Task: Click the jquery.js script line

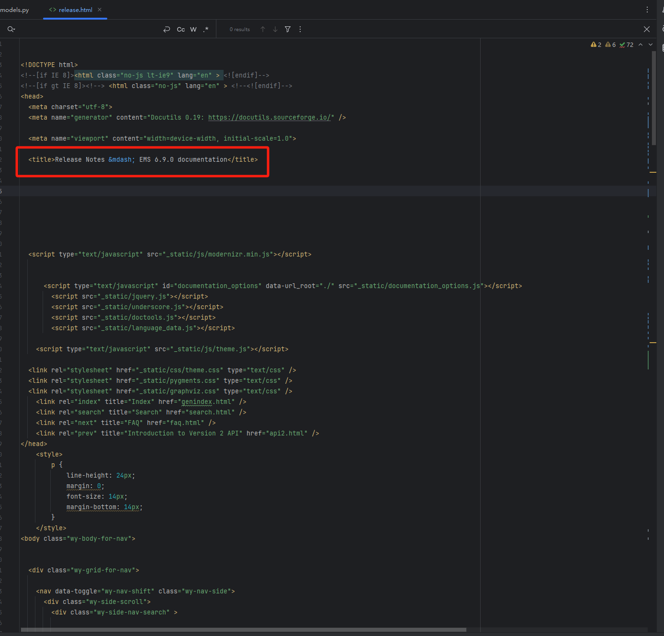Action: pyautogui.click(x=130, y=296)
